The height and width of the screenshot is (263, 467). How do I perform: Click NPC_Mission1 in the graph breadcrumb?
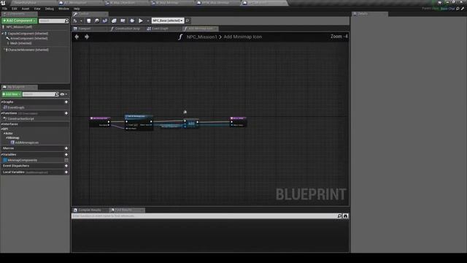click(201, 37)
